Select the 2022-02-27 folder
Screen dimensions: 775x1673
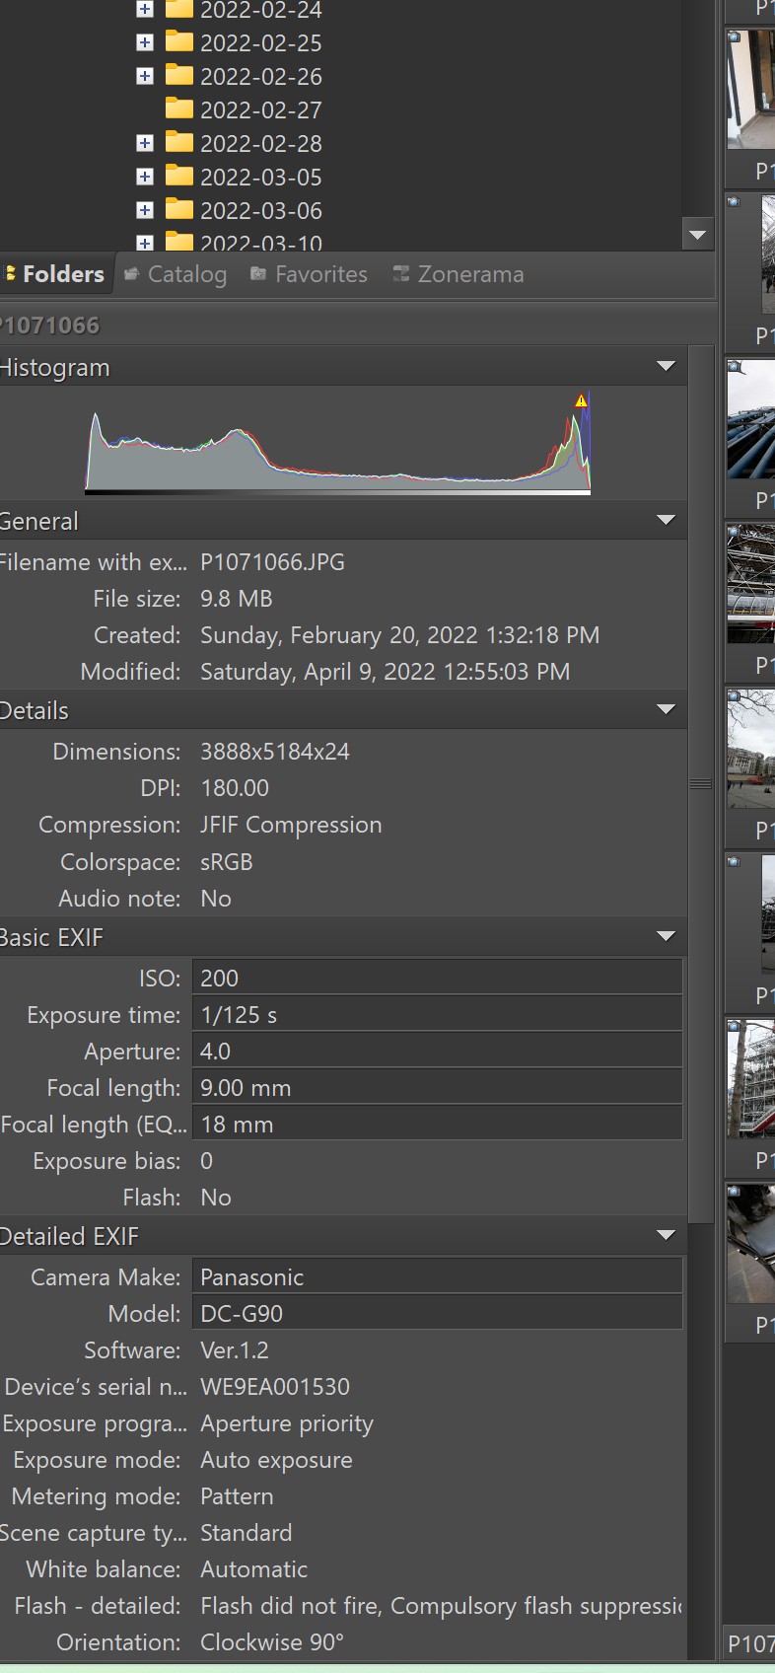click(x=261, y=109)
